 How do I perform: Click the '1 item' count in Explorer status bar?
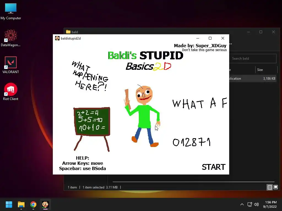tap(72, 187)
